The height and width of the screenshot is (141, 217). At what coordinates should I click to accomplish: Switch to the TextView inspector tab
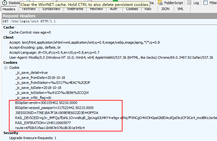pyautogui.click(x=29, y=9)
